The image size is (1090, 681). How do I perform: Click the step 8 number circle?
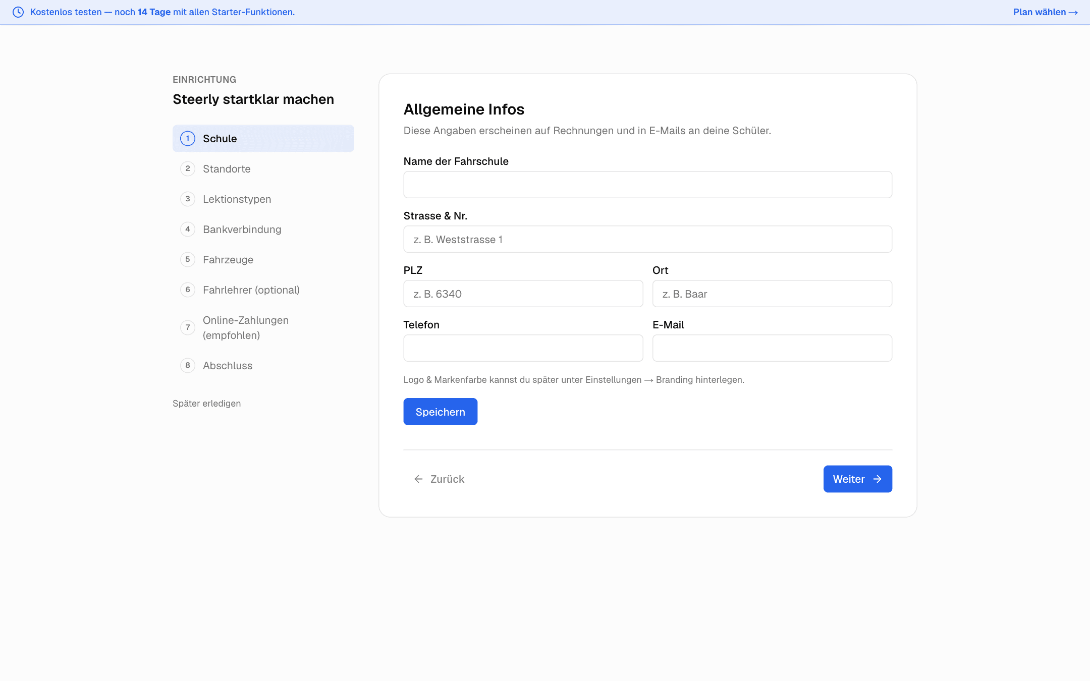point(188,365)
